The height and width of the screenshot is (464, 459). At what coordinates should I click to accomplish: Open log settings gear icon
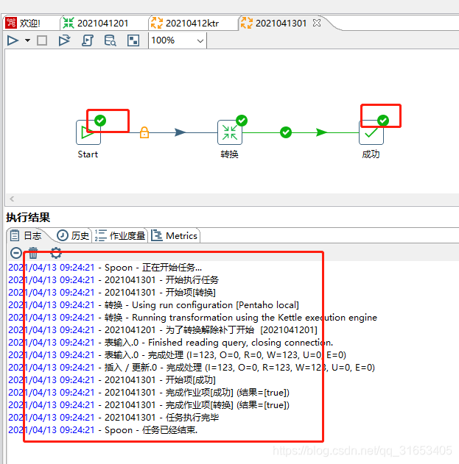(56, 253)
